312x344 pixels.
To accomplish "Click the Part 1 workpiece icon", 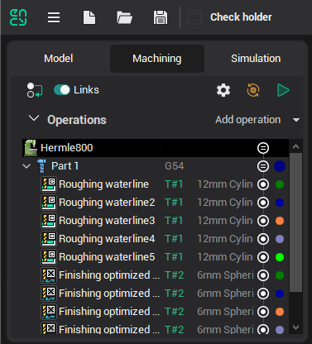I will tap(42, 166).
